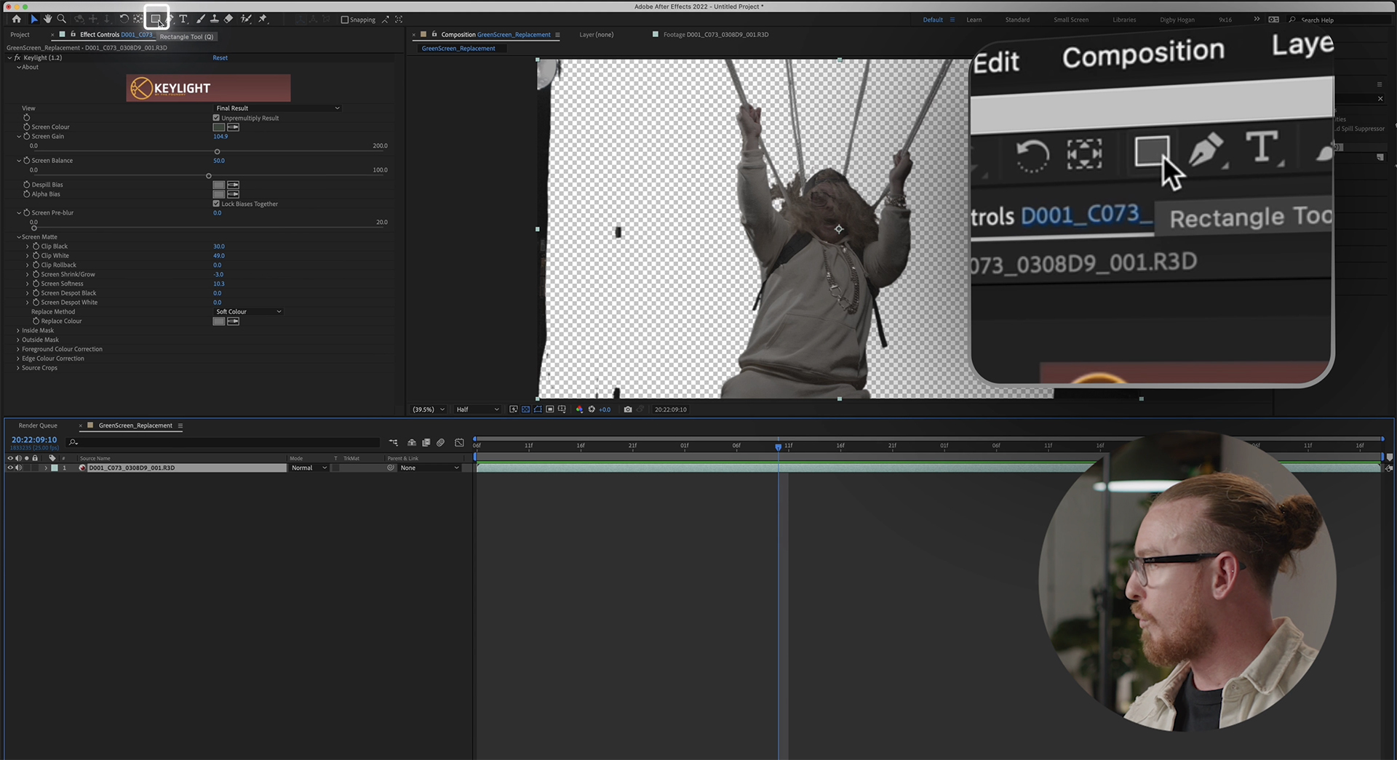Select the Eraser tool
This screenshot has height=760, width=1397.
click(x=228, y=19)
